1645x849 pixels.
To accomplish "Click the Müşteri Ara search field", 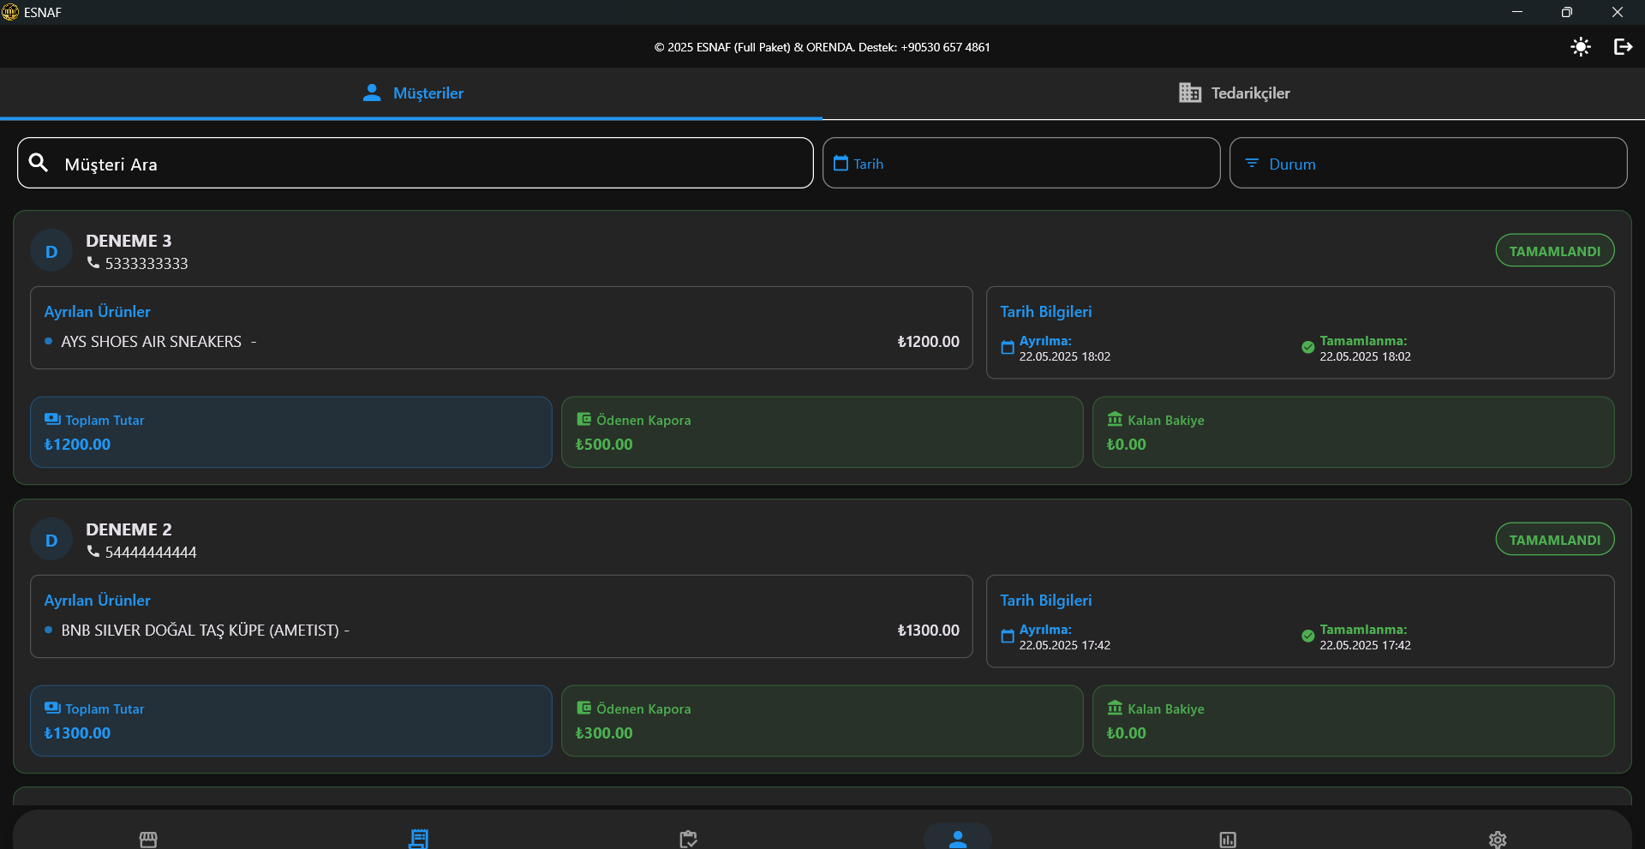I will [416, 164].
